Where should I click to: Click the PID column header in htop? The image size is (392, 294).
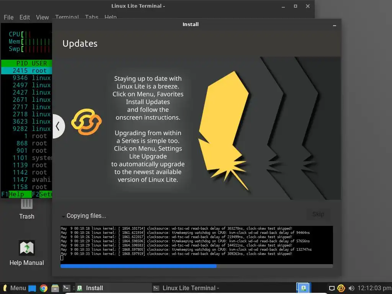(22, 63)
